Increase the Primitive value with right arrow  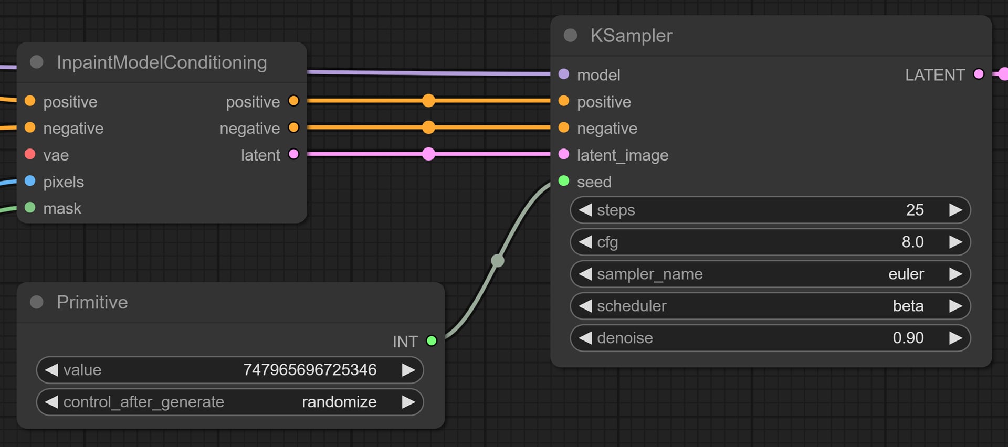pyautogui.click(x=408, y=370)
